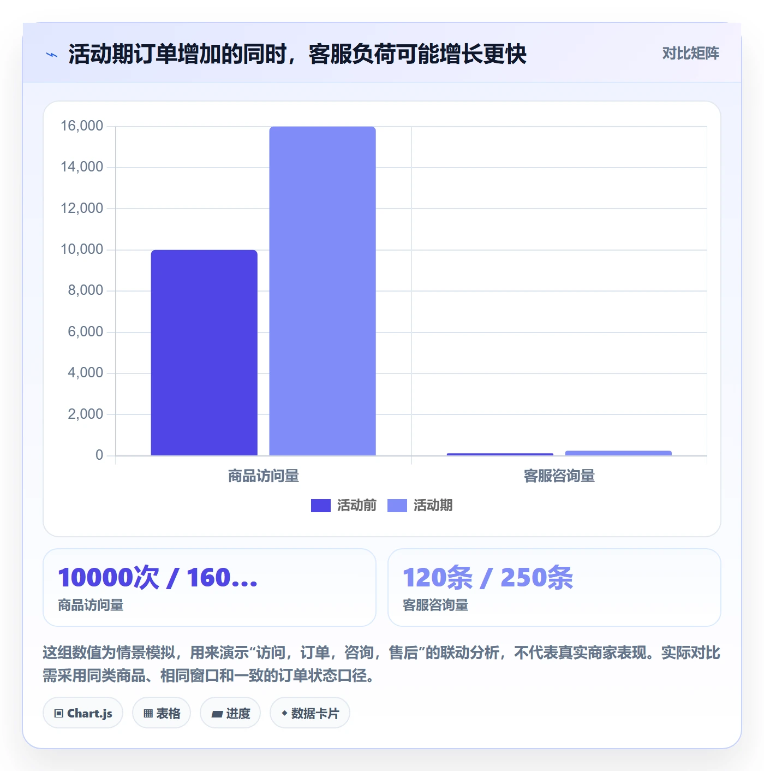The image size is (764, 771).
Task: Click the 120条 / 250条 value
Action: pyautogui.click(x=488, y=578)
